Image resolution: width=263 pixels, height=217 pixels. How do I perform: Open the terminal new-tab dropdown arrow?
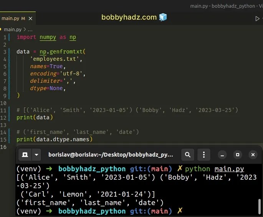coord(36,154)
